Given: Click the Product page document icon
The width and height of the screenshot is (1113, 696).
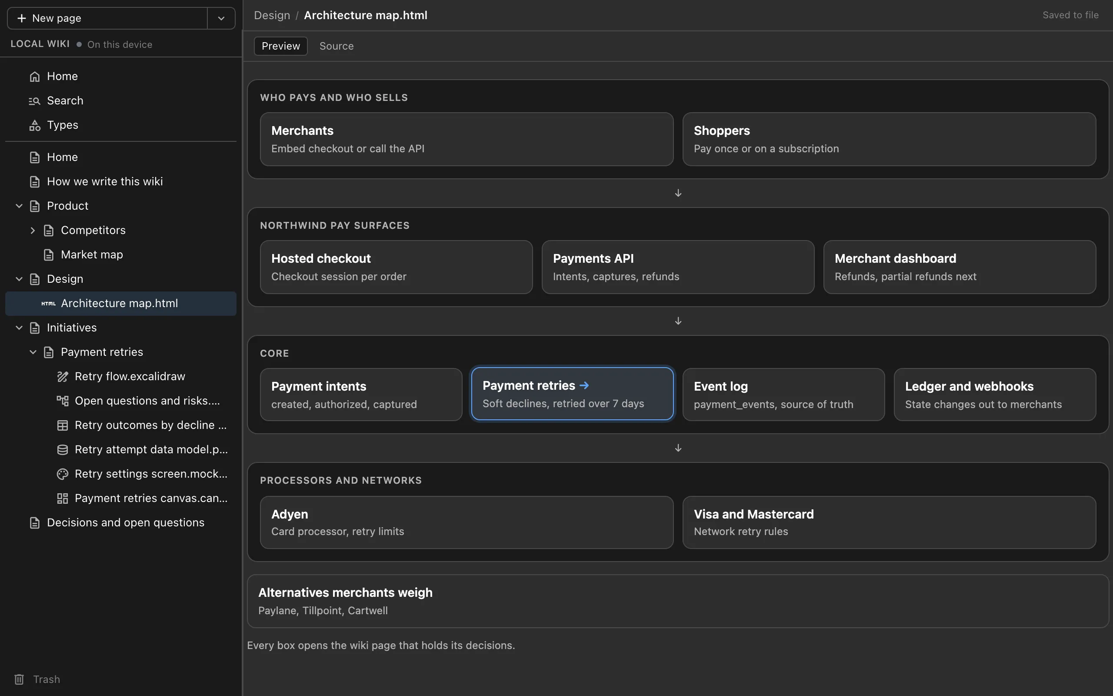Looking at the screenshot, I should 34,206.
